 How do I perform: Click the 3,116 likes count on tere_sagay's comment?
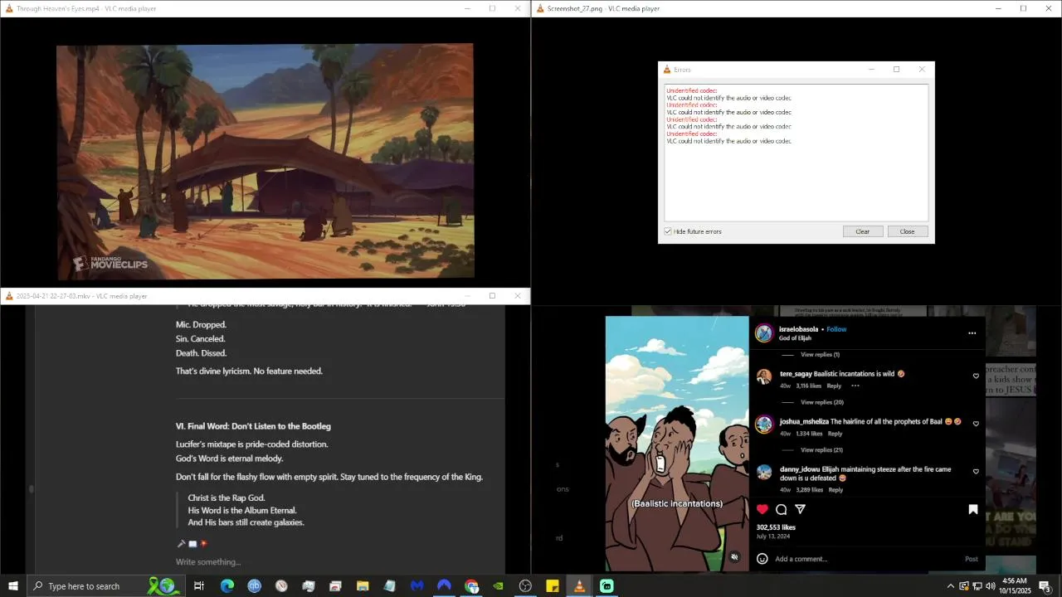point(808,386)
